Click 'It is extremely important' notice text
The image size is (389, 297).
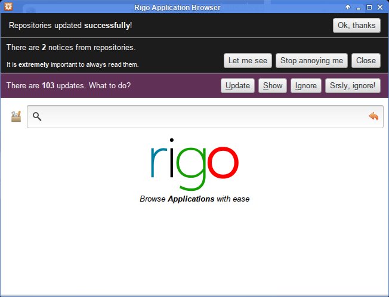pyautogui.click(x=72, y=64)
